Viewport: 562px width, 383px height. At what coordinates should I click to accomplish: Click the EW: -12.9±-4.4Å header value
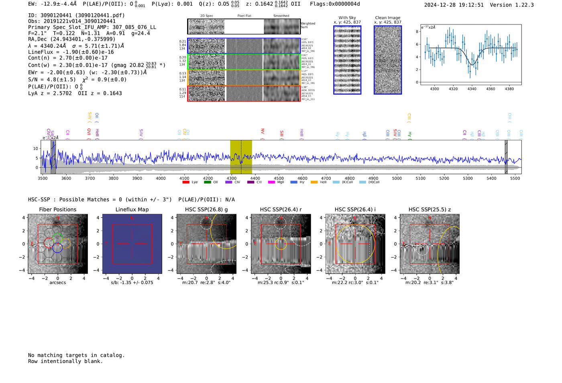coord(52,4)
